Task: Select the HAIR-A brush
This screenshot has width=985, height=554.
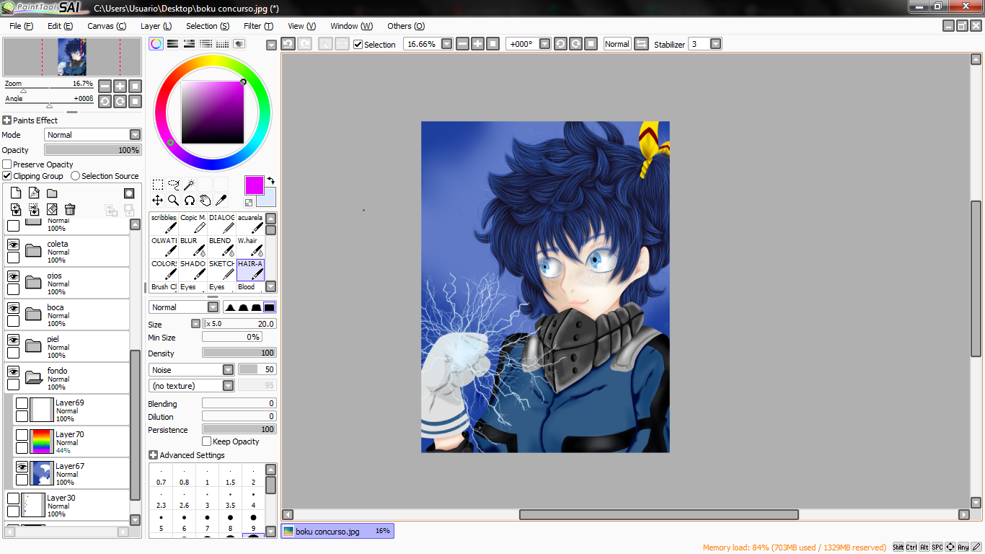Action: (x=250, y=270)
